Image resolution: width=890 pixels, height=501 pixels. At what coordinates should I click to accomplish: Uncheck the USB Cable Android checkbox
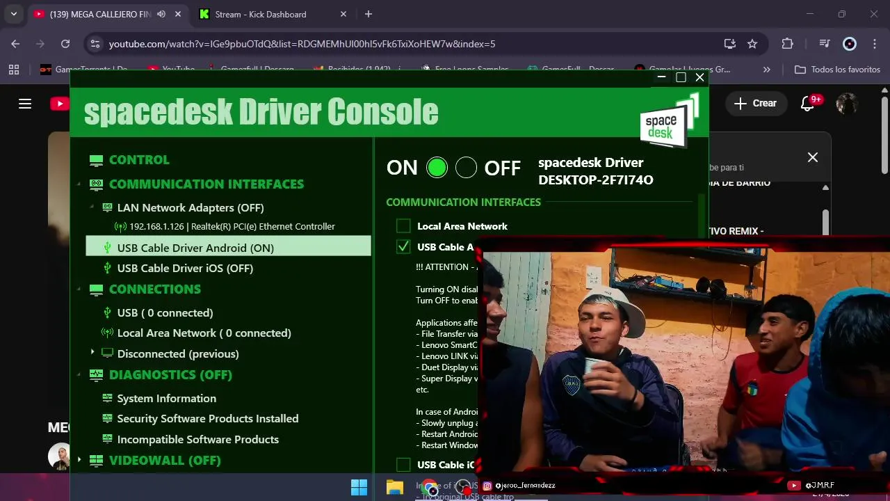[x=403, y=247]
